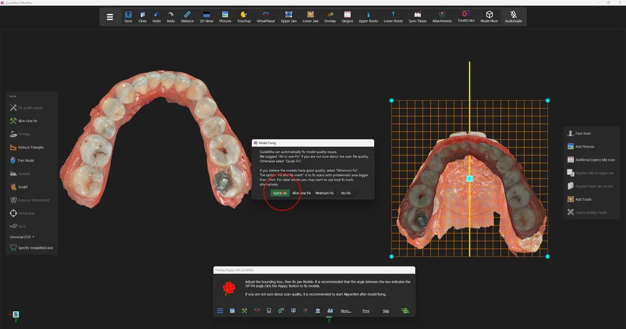Click top-right cyan bounding box corner handle
Viewport: 626px width, 329px height.
tap(547, 101)
